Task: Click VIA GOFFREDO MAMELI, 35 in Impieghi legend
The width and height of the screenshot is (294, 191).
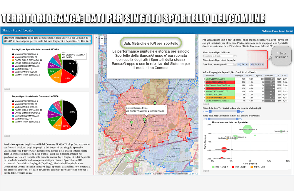Action: pyautogui.click(x=26, y=66)
